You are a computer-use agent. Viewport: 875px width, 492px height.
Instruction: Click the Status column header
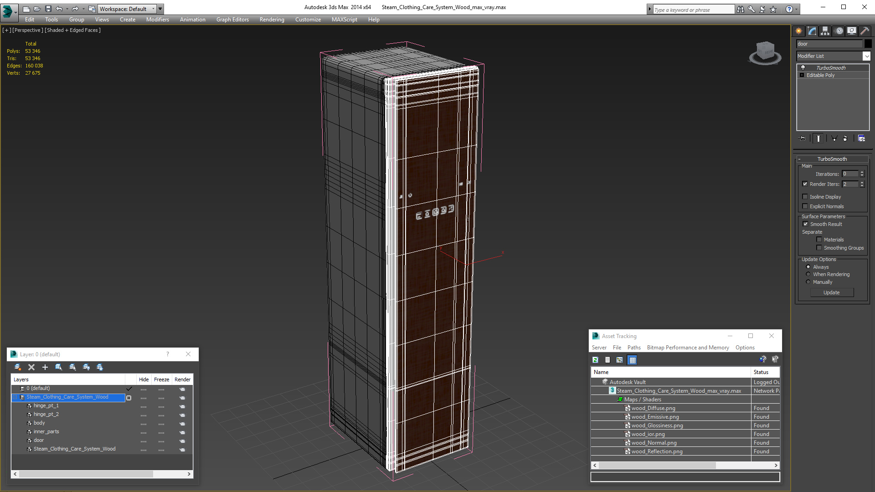coord(765,372)
